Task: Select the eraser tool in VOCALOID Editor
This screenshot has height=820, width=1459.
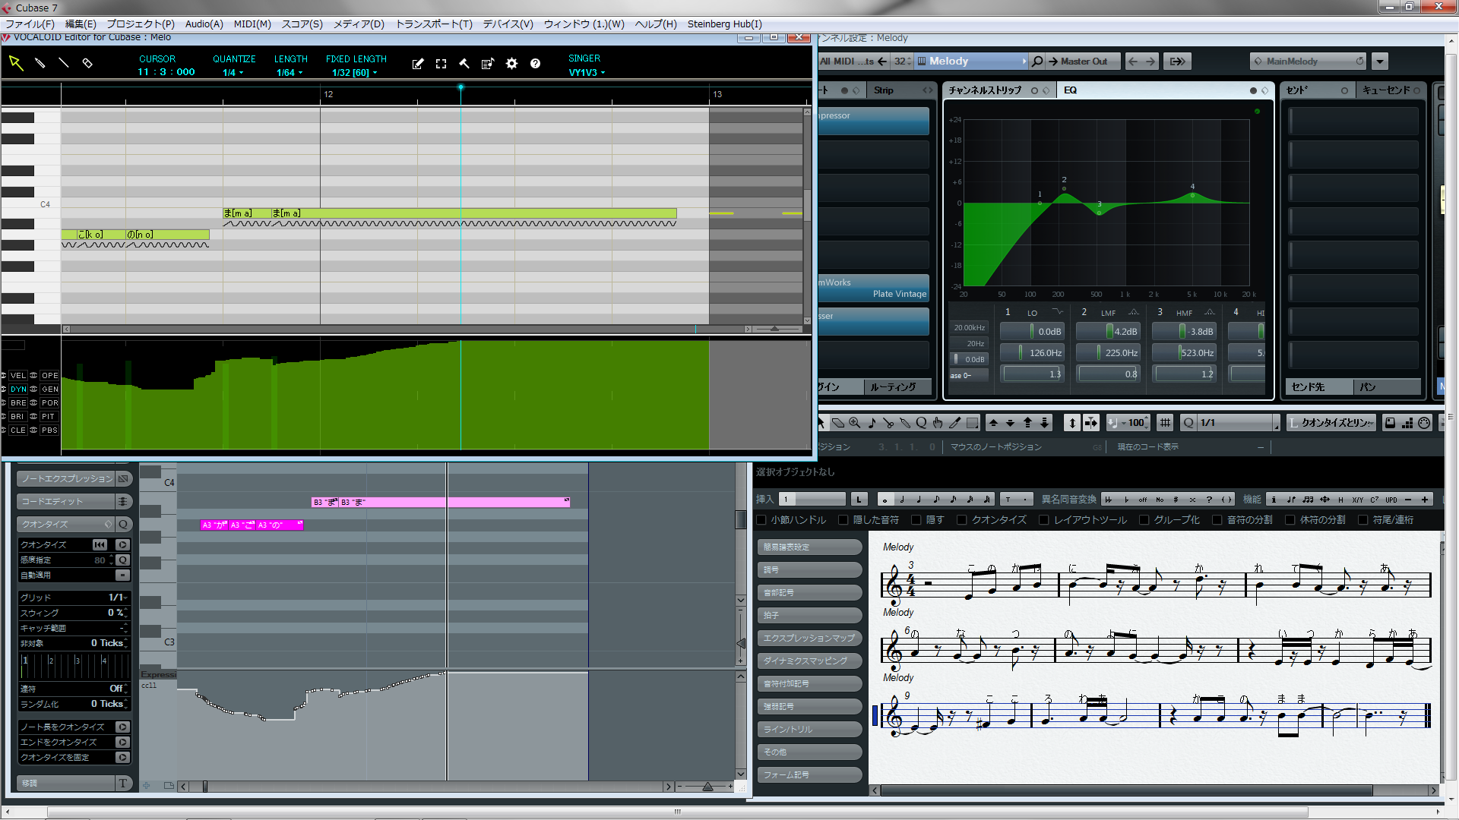Action: (x=87, y=63)
